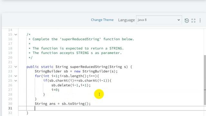206x116 pixels.
Task: Click comment "Complete the 'superReducedString' function below."
Action: (x=83, y=39)
